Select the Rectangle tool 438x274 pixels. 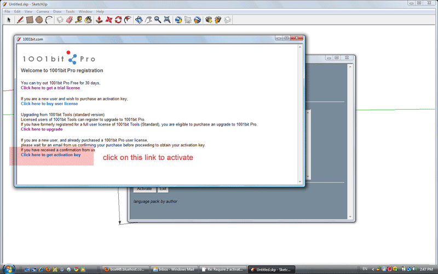click(30, 20)
